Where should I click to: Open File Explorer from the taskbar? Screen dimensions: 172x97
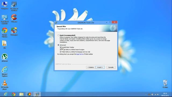coord(21,94)
